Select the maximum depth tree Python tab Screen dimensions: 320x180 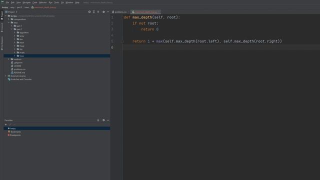pos(145,12)
